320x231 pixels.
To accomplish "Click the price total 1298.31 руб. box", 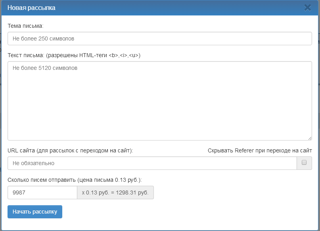I will [115, 192].
